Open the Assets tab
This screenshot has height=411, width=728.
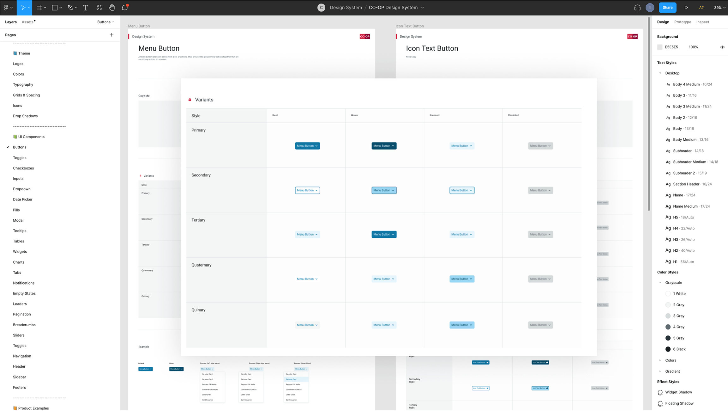tap(27, 22)
